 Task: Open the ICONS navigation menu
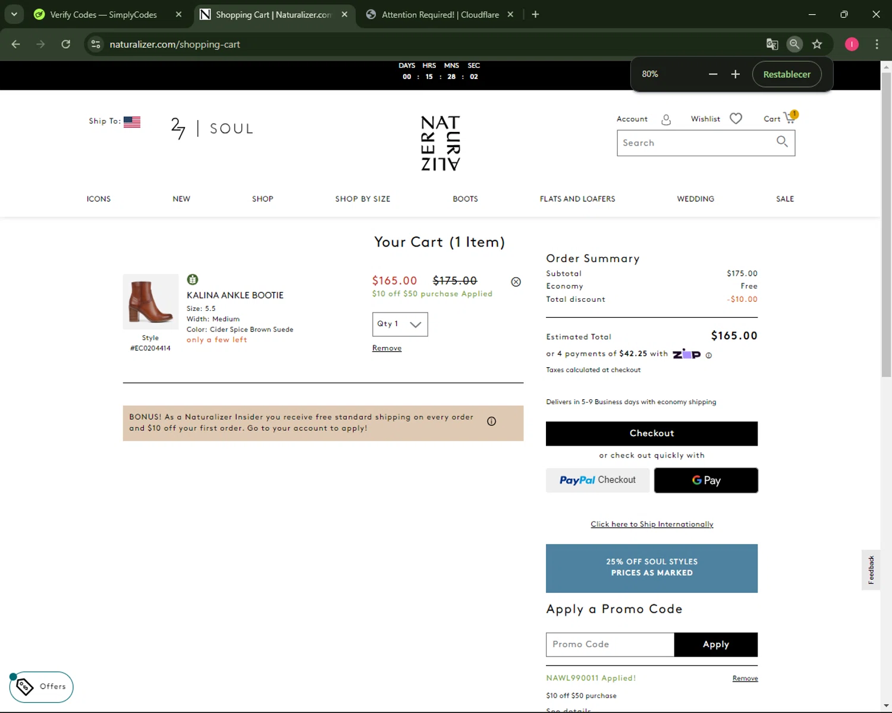click(99, 199)
